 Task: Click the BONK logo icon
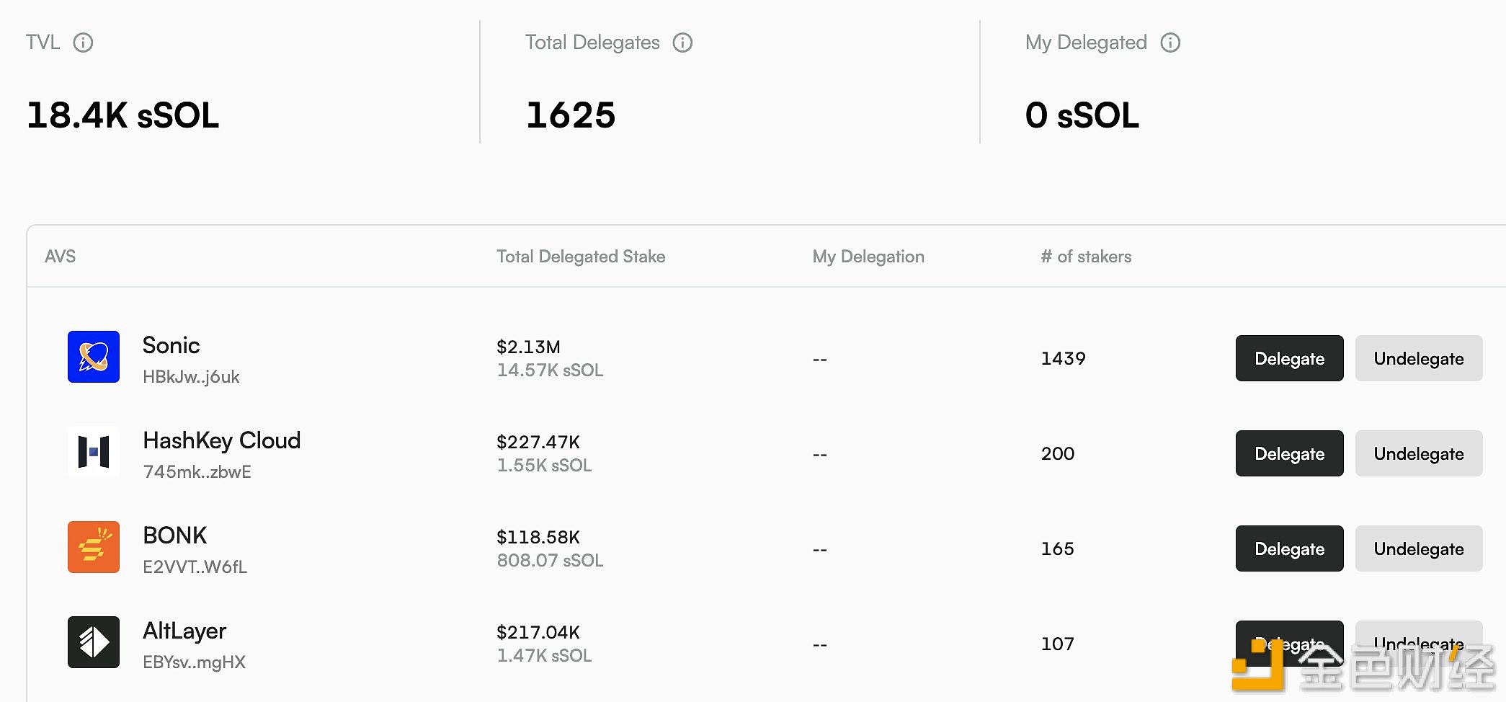[x=94, y=547]
